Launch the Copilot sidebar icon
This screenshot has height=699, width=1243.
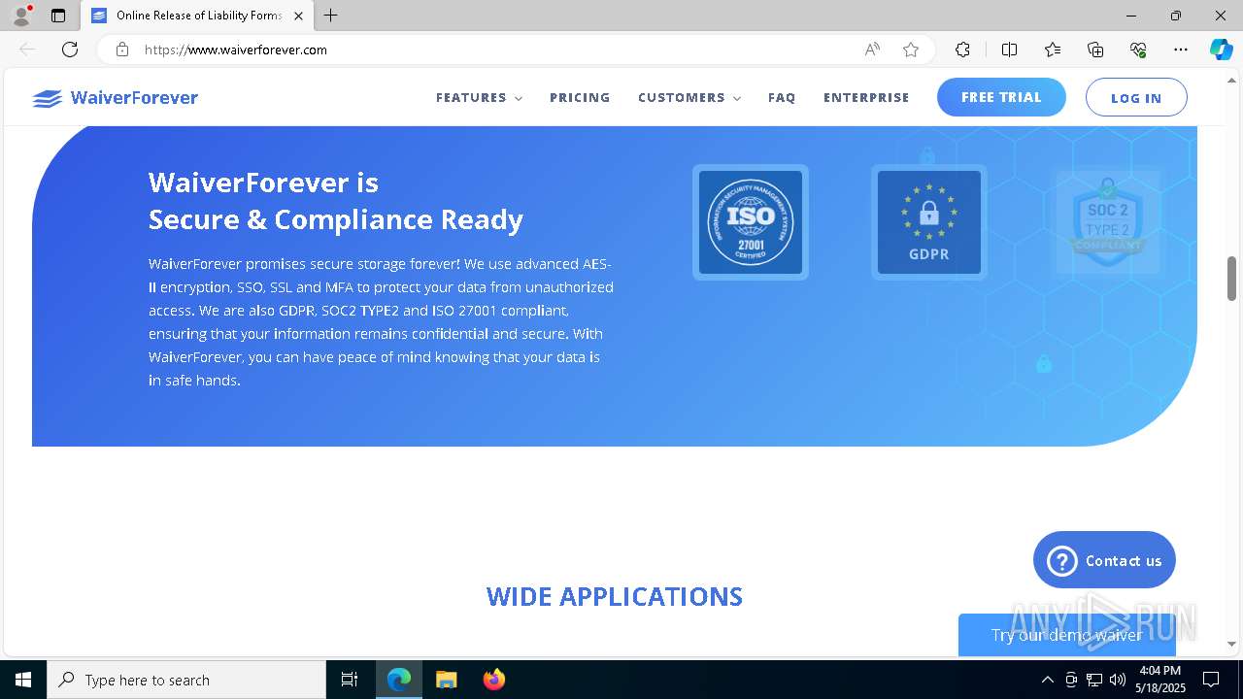pyautogui.click(x=1221, y=50)
